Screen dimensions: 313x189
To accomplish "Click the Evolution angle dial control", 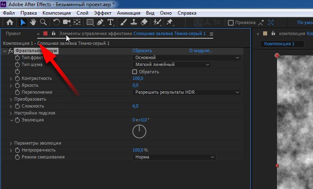I will [x=140, y=132].
